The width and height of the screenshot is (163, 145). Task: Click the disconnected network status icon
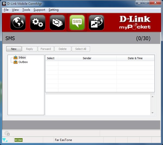click(x=7, y=133)
